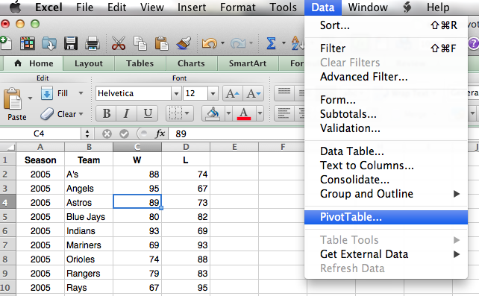This screenshot has height=296, width=479.
Task: Open formula builder fx icon
Action: coord(160,133)
